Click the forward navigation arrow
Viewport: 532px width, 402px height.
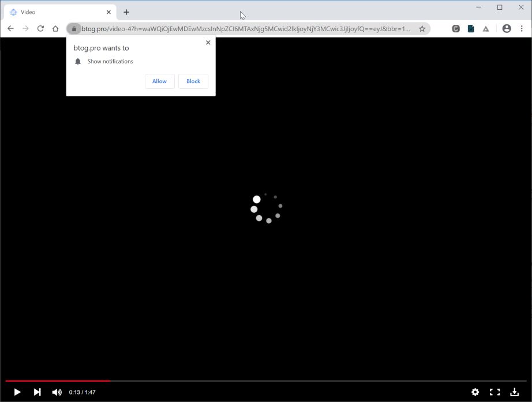pyautogui.click(x=25, y=28)
